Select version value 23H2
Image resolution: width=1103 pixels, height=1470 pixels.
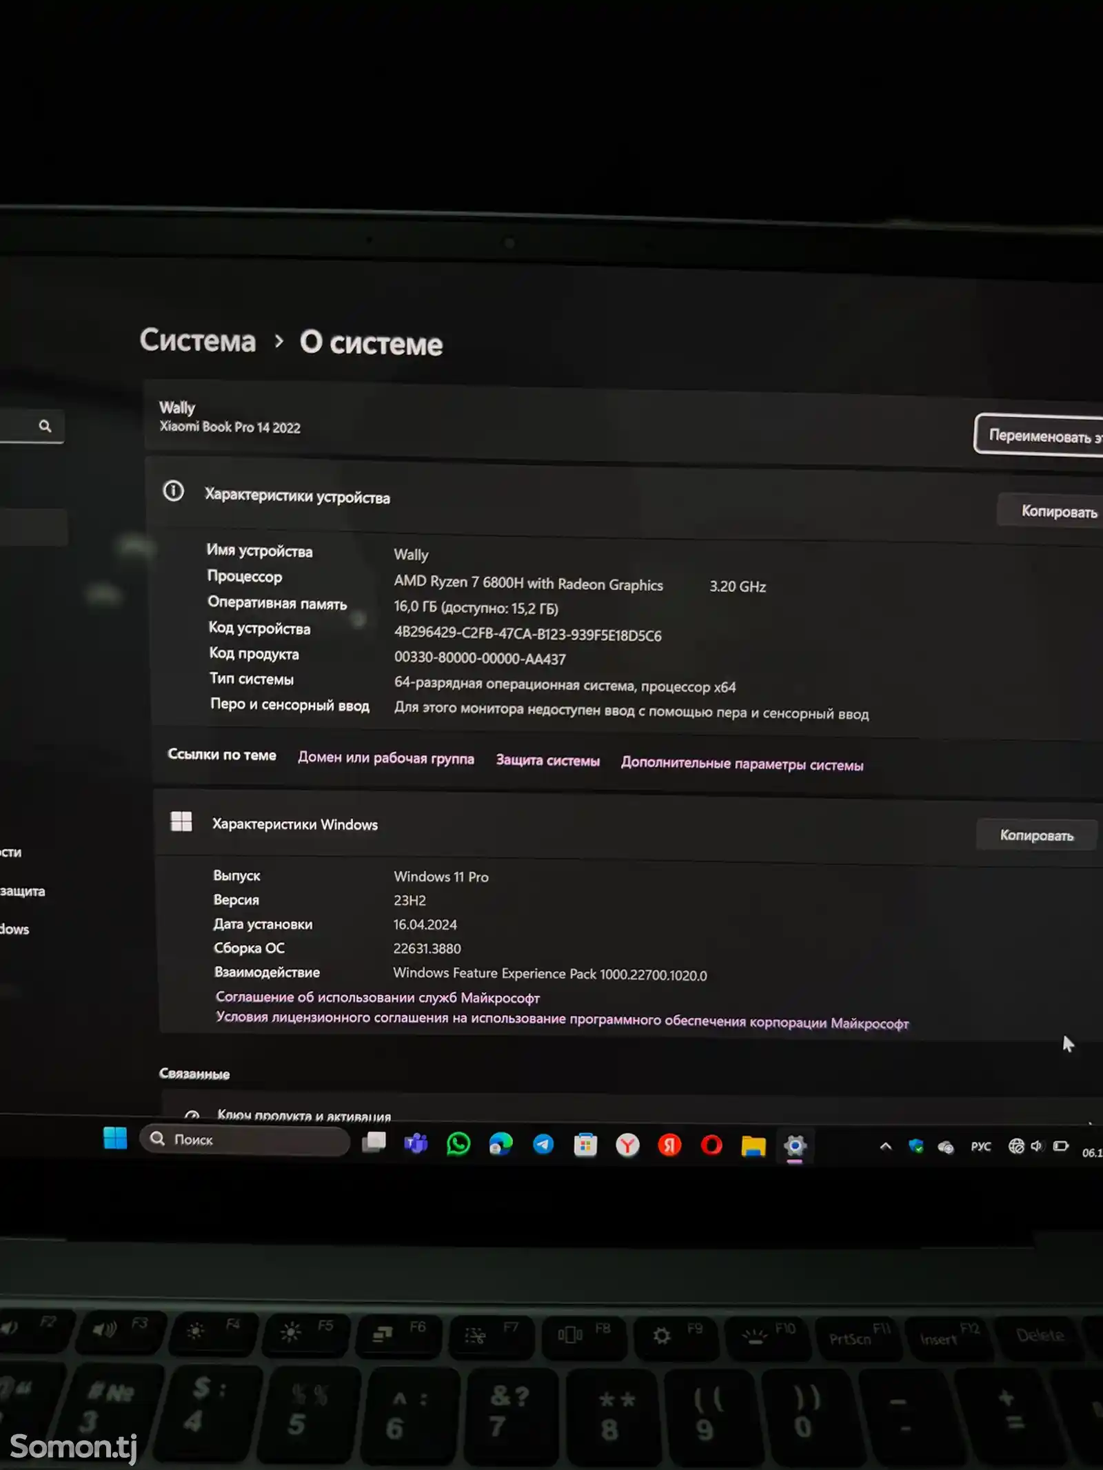click(410, 901)
